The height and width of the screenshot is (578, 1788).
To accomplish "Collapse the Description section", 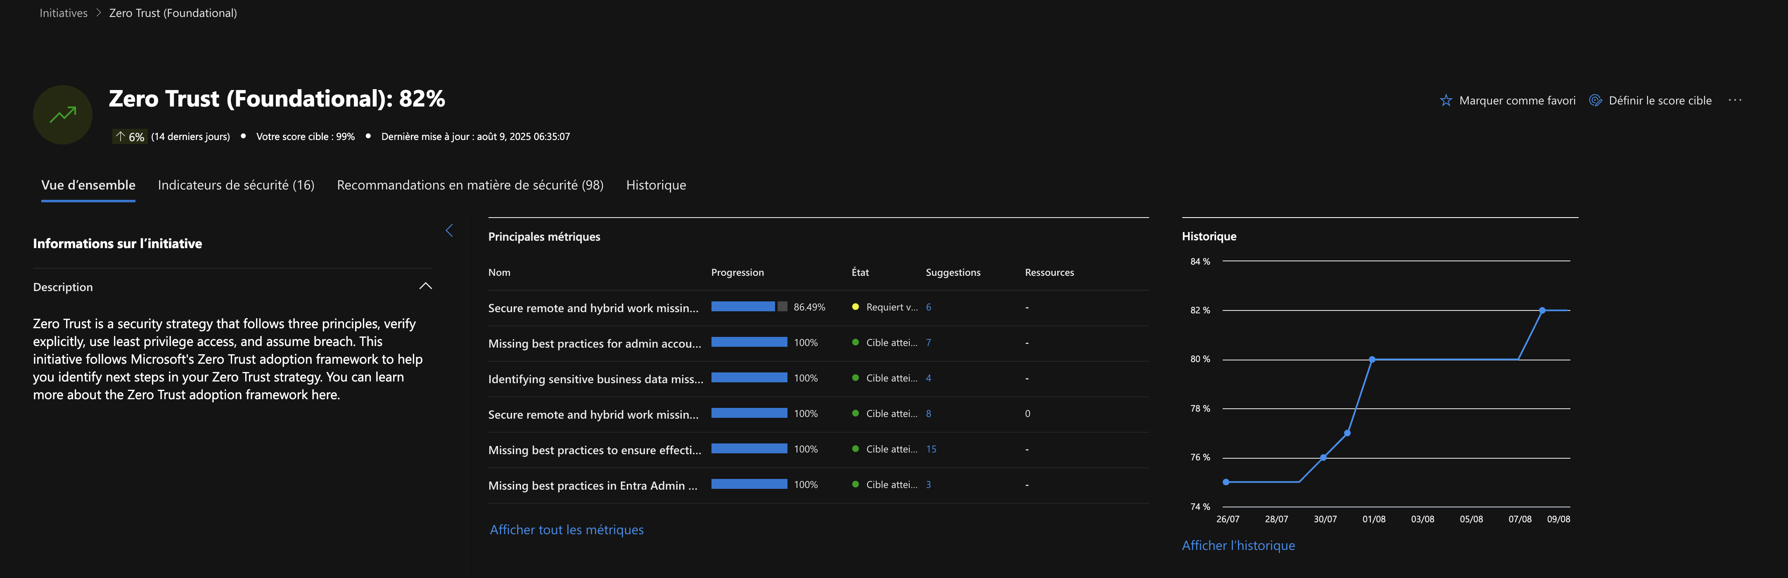I will [x=425, y=287].
